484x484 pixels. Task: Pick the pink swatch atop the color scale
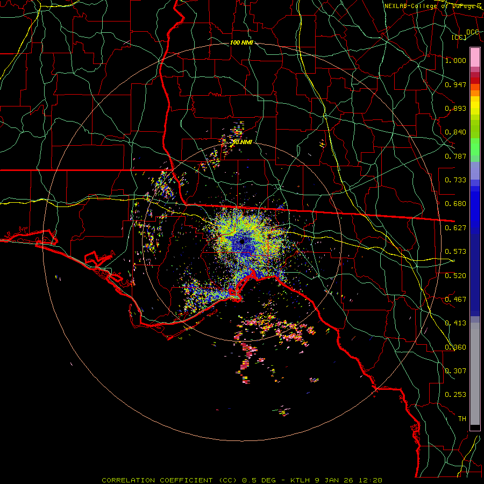click(475, 57)
